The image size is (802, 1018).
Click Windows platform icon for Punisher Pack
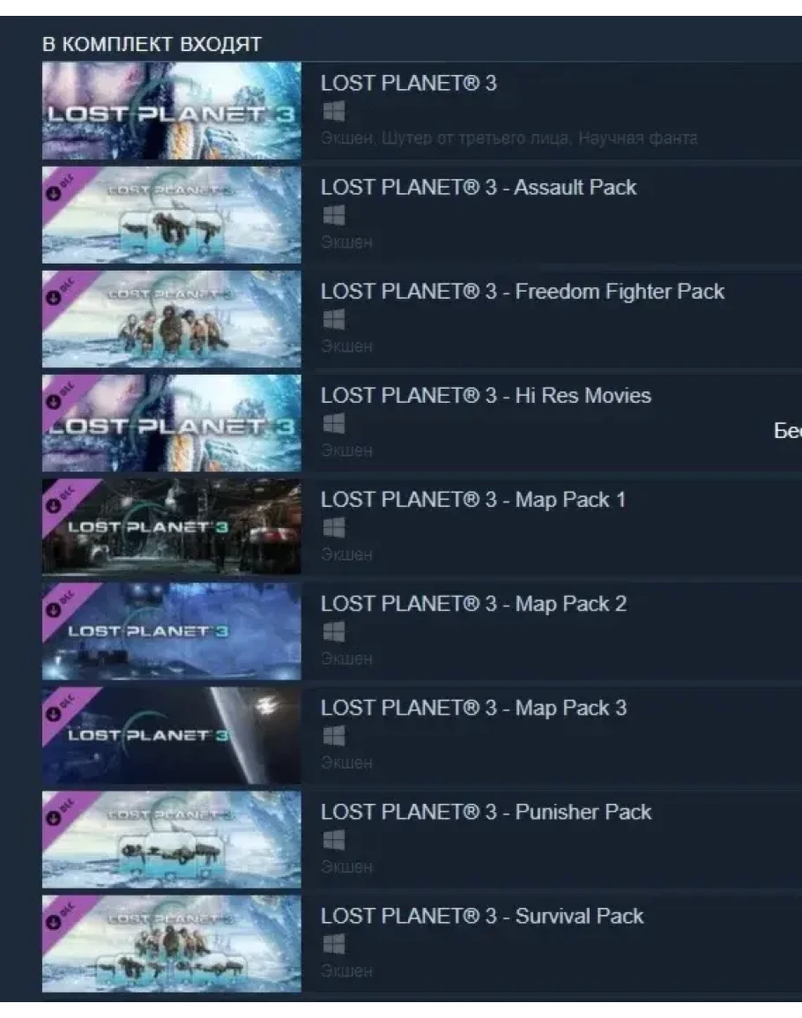(x=334, y=840)
